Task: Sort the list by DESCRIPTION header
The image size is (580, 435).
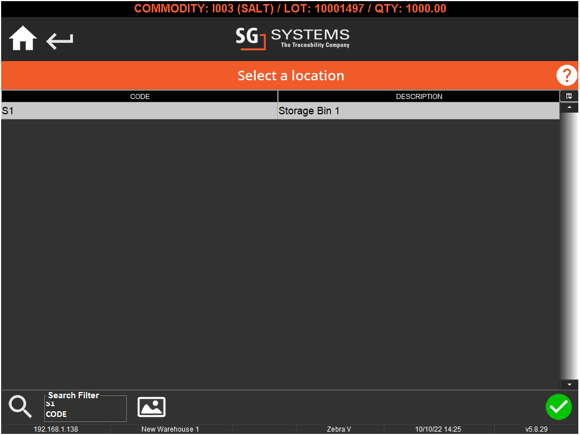Action: point(419,96)
